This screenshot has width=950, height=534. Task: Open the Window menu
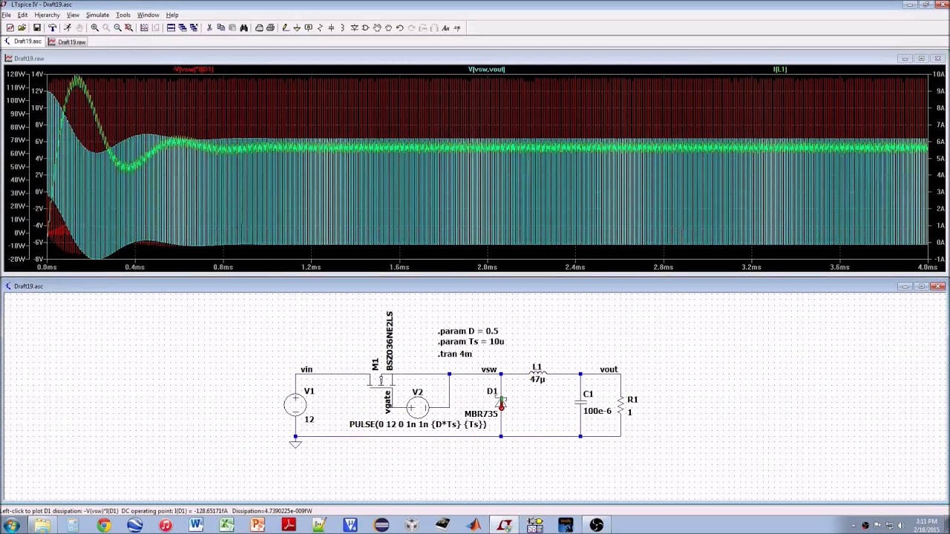point(148,15)
